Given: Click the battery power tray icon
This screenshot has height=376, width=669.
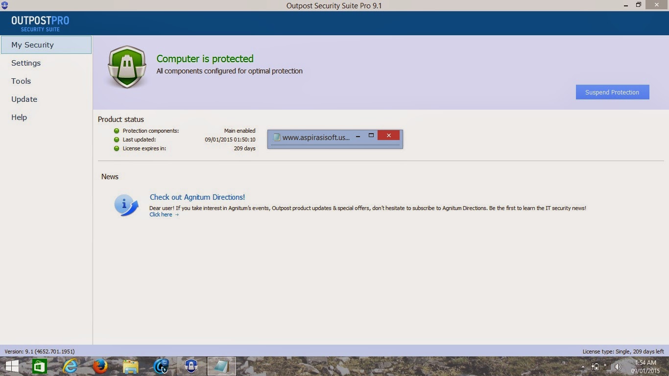Looking at the screenshot, I should [x=595, y=367].
